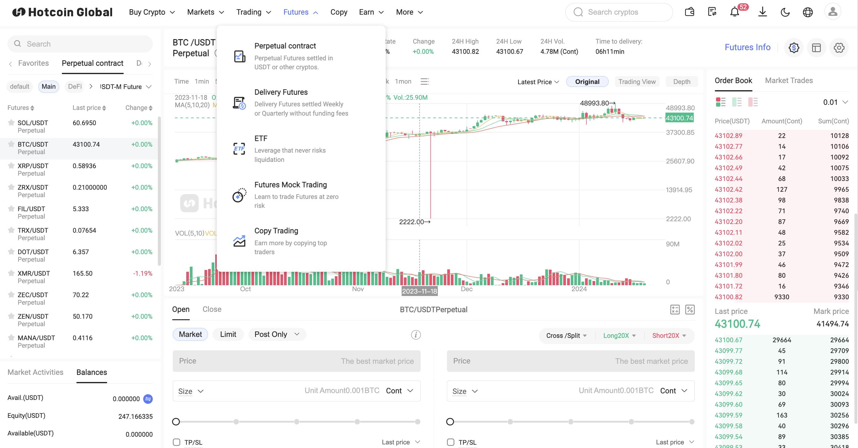Select Delivery Futures from Futures menu
This screenshot has height=448, width=858.
point(281,92)
